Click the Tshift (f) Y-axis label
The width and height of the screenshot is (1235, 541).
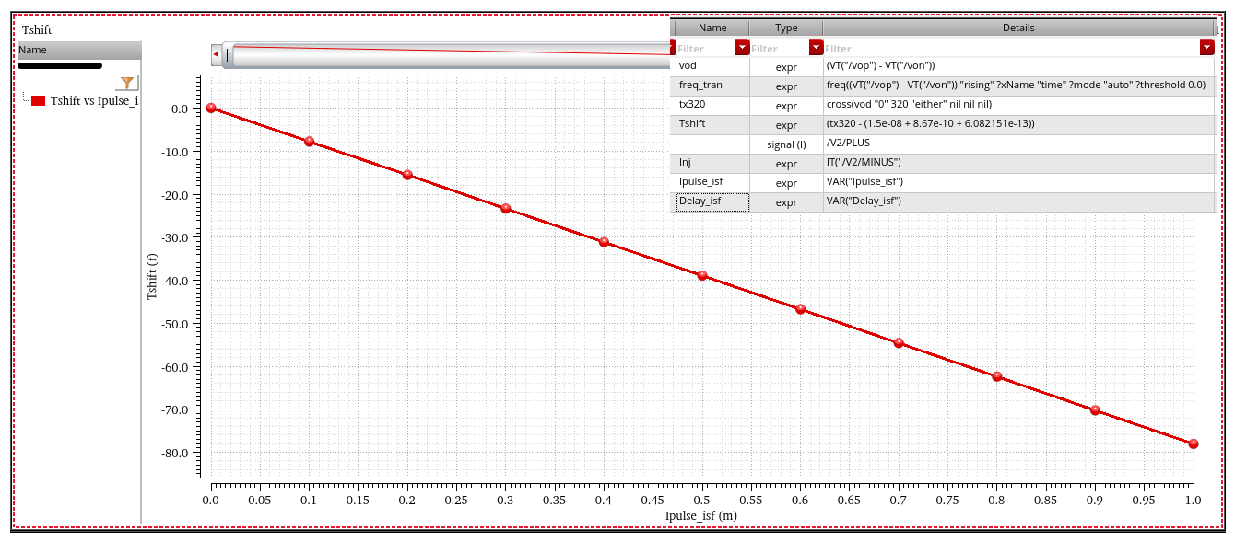[x=153, y=276]
